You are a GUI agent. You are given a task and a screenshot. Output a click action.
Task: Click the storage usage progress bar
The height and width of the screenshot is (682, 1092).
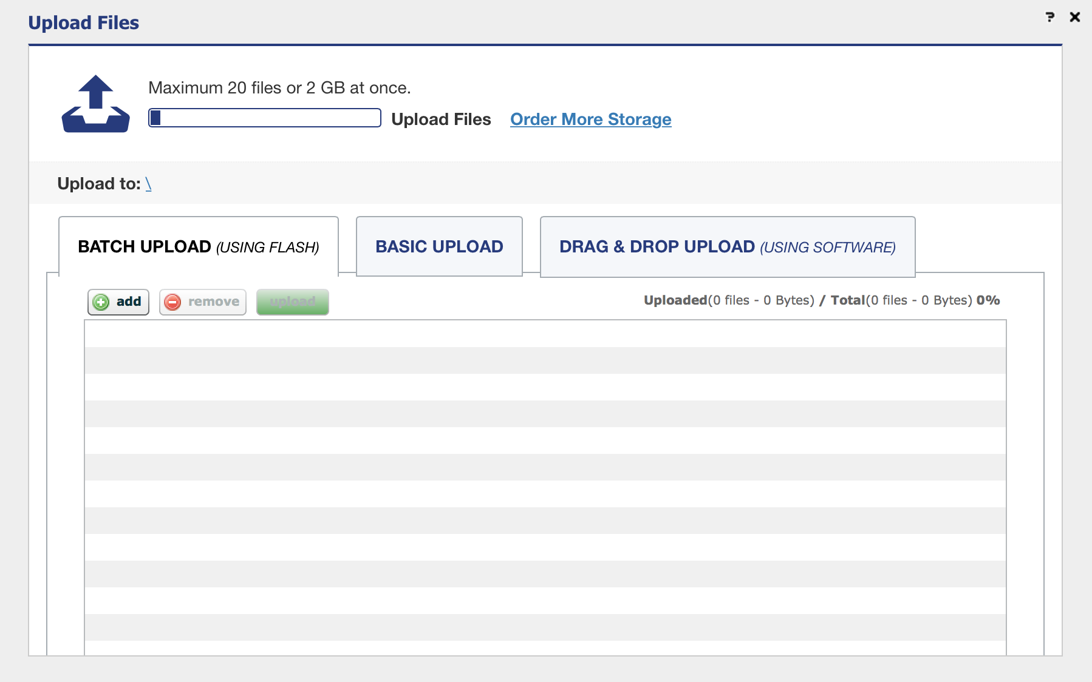coord(264,118)
